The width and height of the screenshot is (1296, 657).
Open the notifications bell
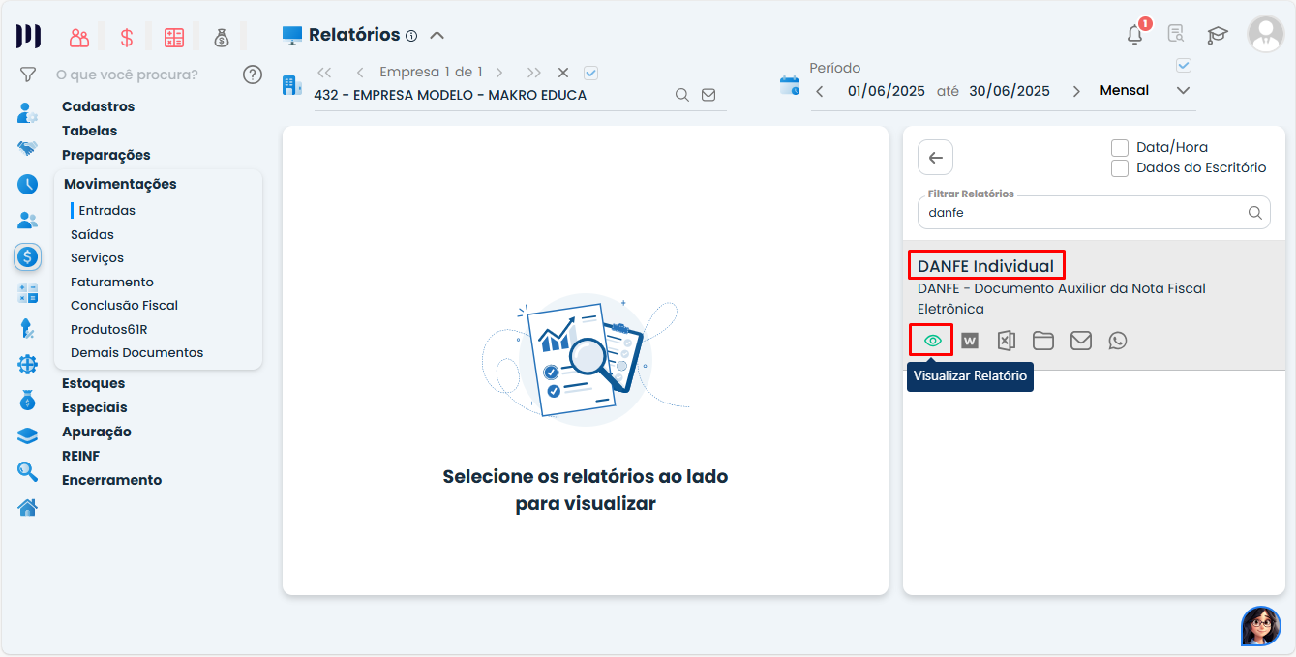(x=1135, y=35)
